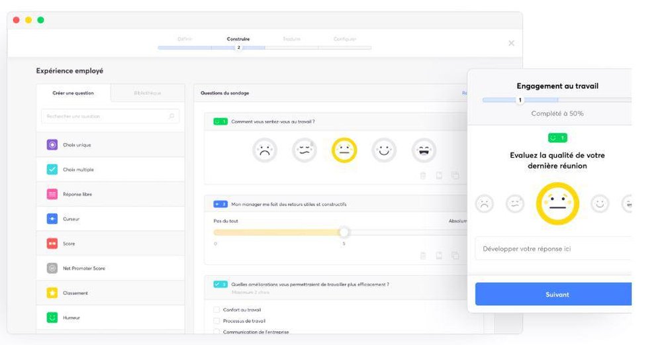Click the question text Mon manager me fait des retours
Viewport: 662px width, 345px height.
[289, 205]
